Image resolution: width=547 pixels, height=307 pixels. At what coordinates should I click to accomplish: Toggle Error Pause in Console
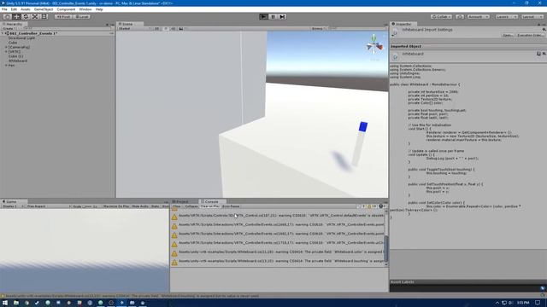click(231, 206)
